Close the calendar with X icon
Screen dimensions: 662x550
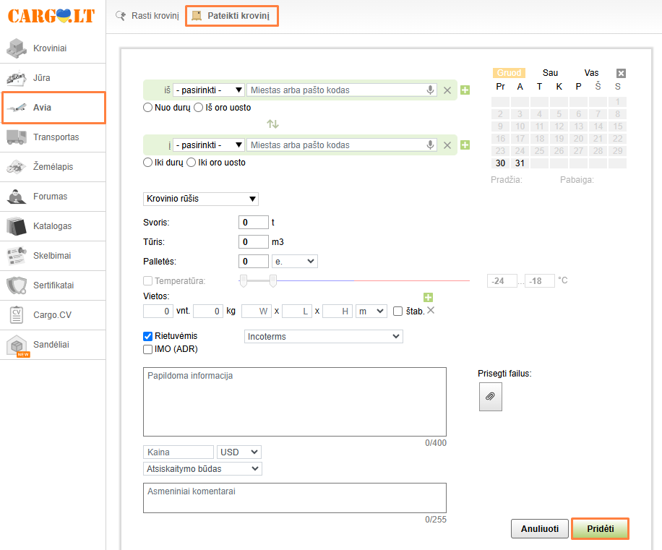click(621, 73)
